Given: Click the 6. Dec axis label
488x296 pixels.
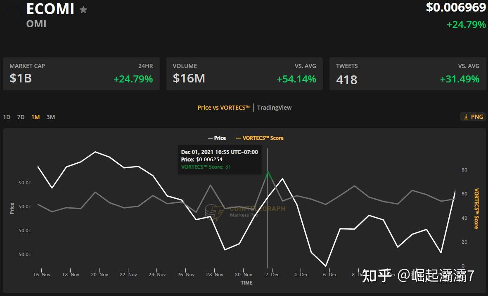Looking at the screenshot, I should [x=330, y=275].
